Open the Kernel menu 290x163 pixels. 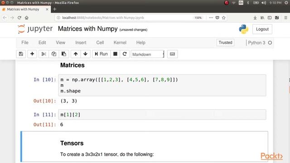pyautogui.click(x=120, y=43)
